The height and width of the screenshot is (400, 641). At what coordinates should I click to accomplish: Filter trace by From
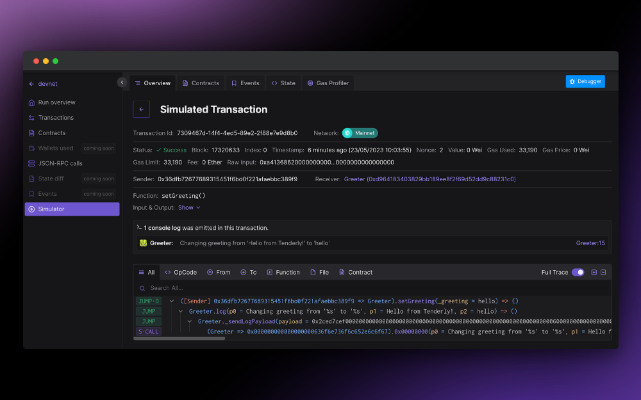click(219, 272)
